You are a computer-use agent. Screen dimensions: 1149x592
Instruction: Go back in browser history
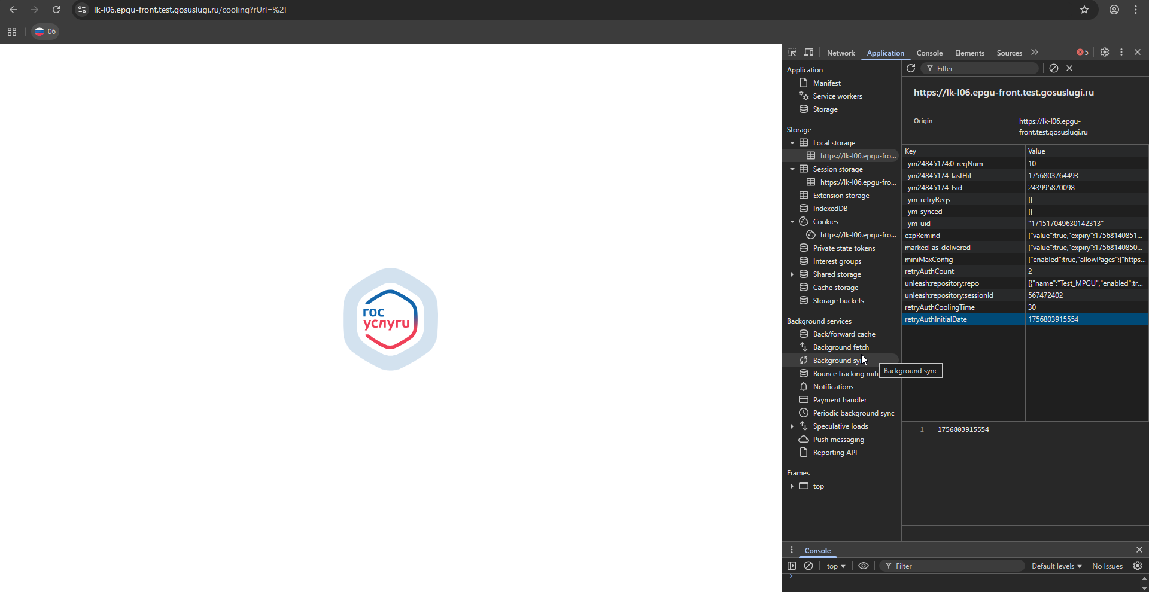coord(13,10)
